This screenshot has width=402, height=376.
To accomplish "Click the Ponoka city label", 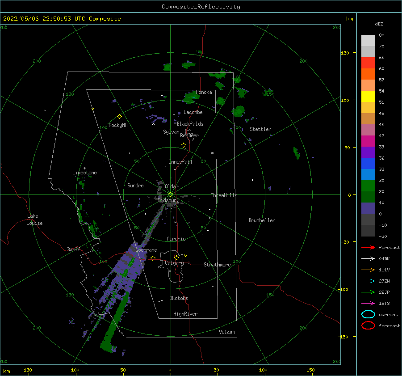I will coord(204,92).
